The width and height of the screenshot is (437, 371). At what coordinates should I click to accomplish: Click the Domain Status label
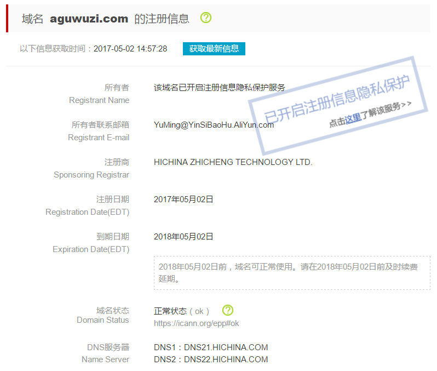tap(103, 320)
